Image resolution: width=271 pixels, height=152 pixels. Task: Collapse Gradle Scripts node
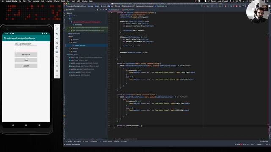tap(66, 54)
